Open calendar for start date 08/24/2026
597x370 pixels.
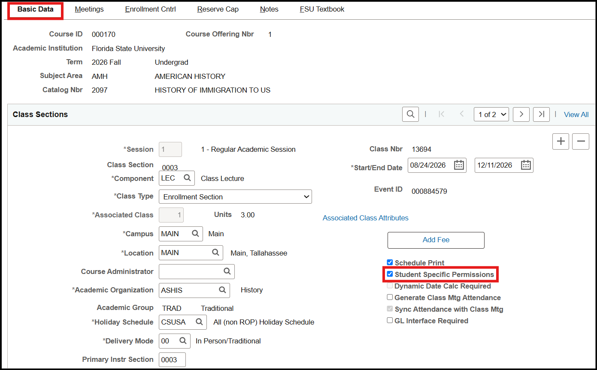(x=459, y=165)
